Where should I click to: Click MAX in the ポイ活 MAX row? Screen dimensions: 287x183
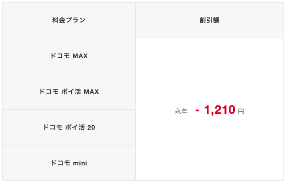(91, 92)
